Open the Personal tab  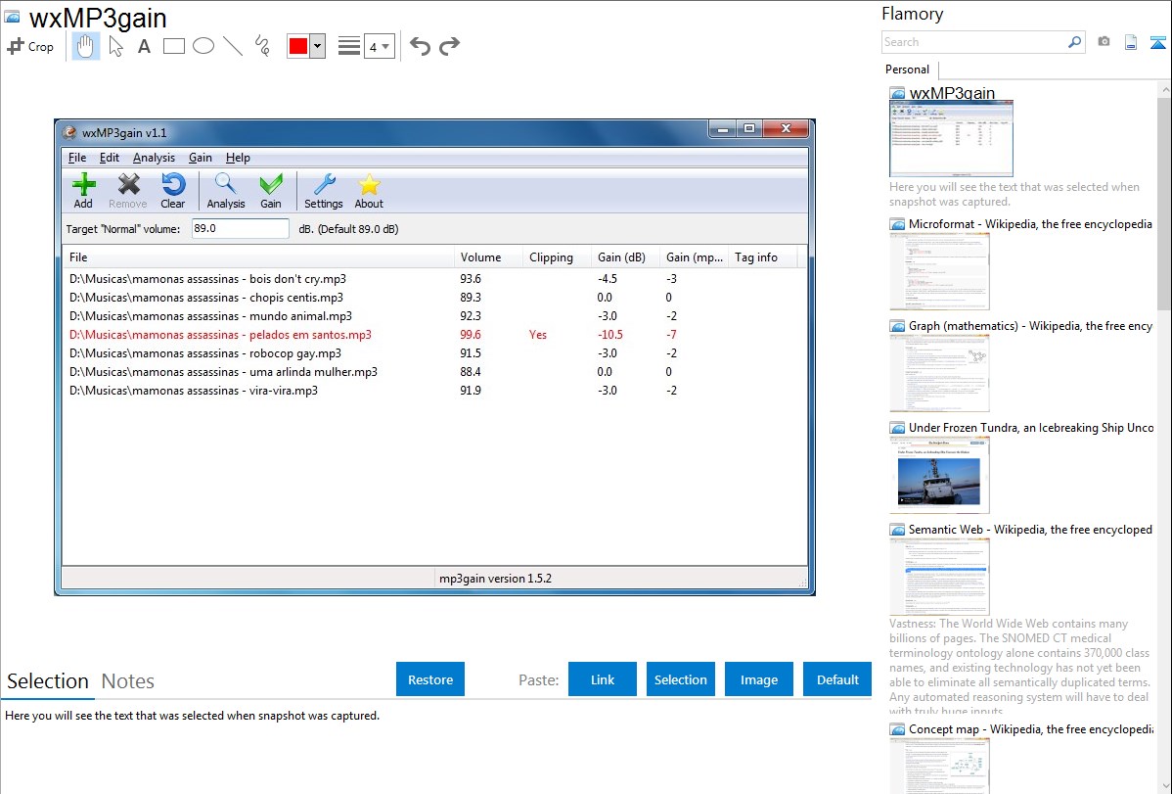(x=908, y=70)
